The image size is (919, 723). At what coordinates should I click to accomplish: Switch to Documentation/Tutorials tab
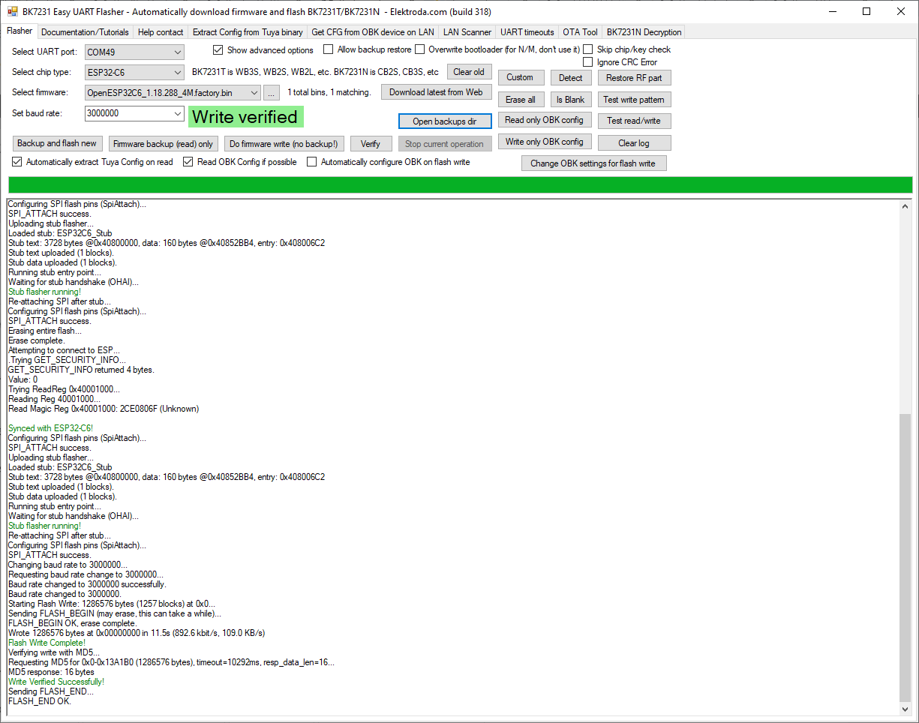pyautogui.click(x=86, y=32)
